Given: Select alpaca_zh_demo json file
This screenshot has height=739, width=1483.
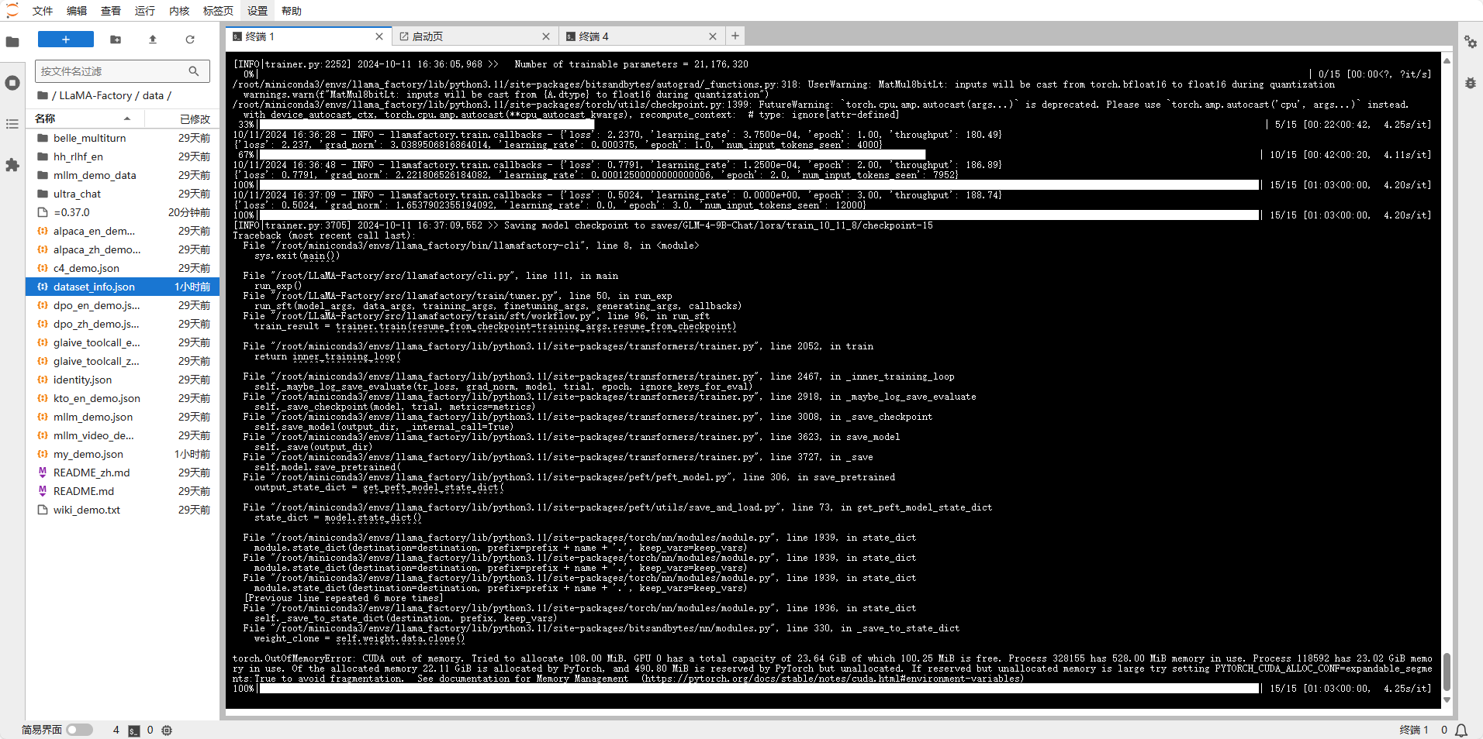Looking at the screenshot, I should pyautogui.click(x=123, y=249).
